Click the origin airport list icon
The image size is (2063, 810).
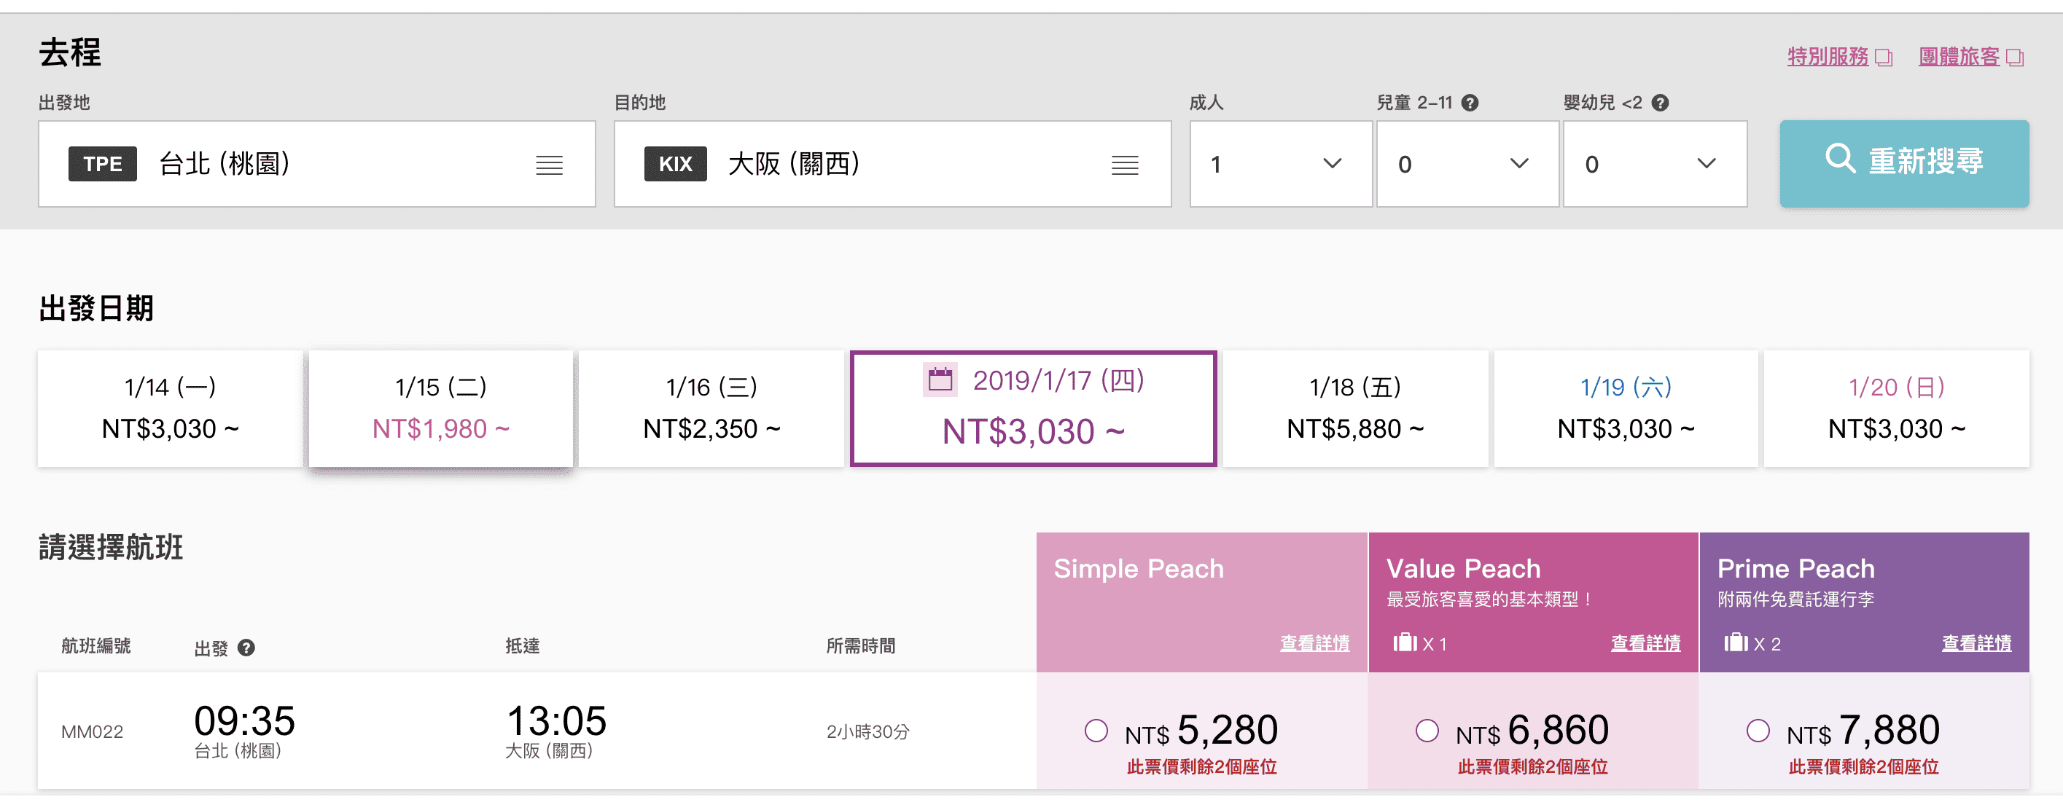click(x=550, y=165)
